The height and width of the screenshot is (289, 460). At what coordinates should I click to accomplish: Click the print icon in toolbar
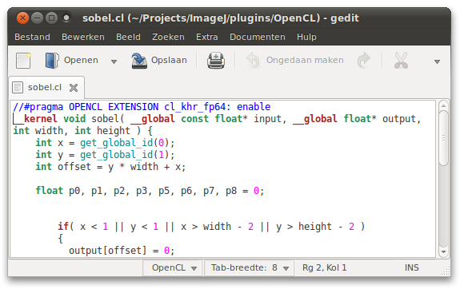pos(216,61)
